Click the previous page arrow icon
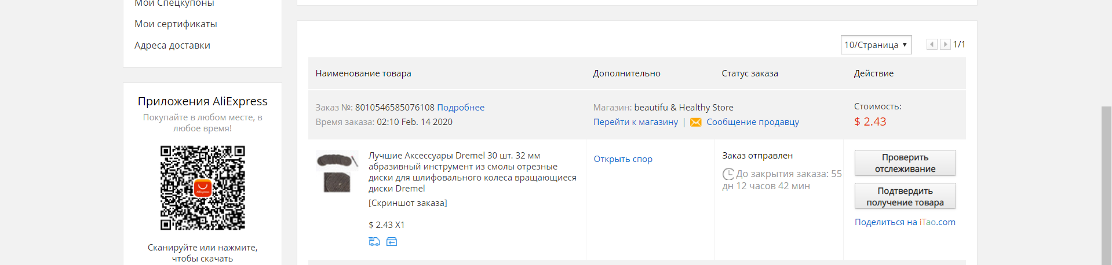1112x265 pixels. [932, 45]
